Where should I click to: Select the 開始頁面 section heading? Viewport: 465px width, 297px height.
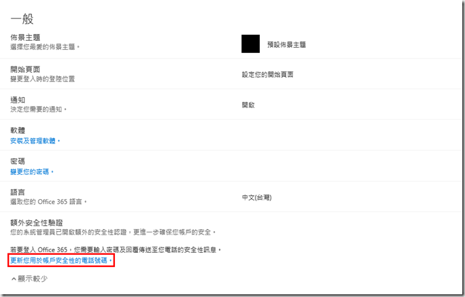(25, 69)
